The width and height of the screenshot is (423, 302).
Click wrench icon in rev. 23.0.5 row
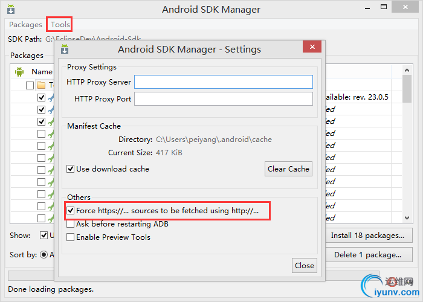pos(51,97)
